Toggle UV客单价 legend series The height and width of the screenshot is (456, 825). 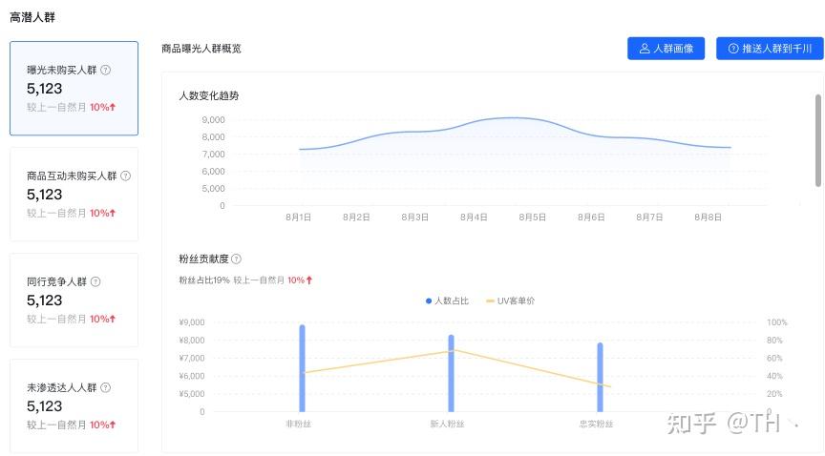(x=510, y=301)
